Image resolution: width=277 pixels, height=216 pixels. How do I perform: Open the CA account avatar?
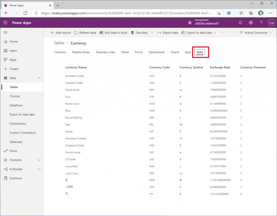tap(271, 23)
